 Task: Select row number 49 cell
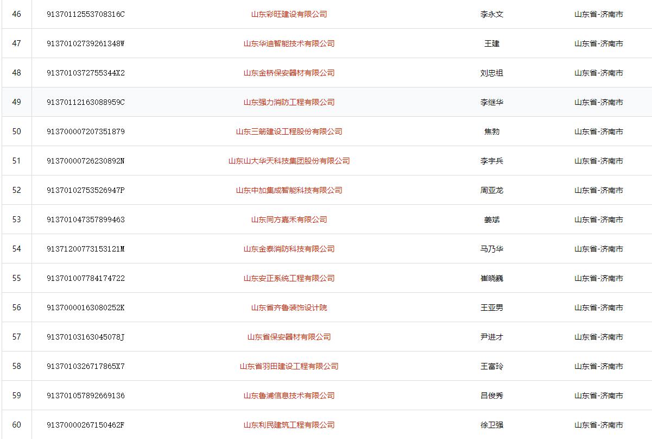(x=16, y=102)
